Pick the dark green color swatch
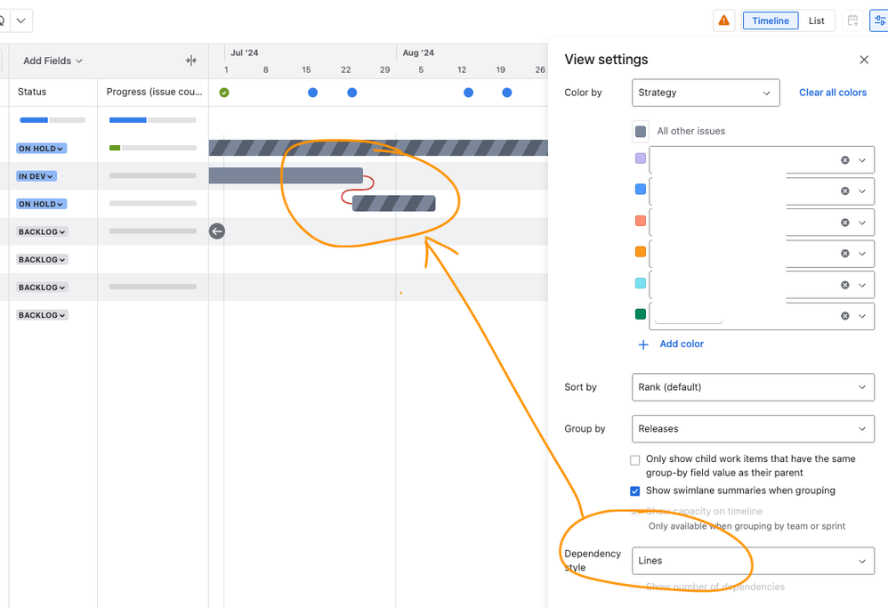This screenshot has height=608, width=888. coord(641,314)
